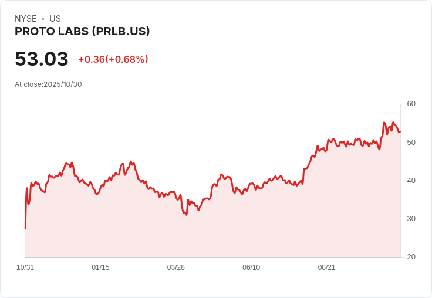The image size is (432, 298).
Task: Click the At close:2025/10/30 date text
Action: click(48, 84)
